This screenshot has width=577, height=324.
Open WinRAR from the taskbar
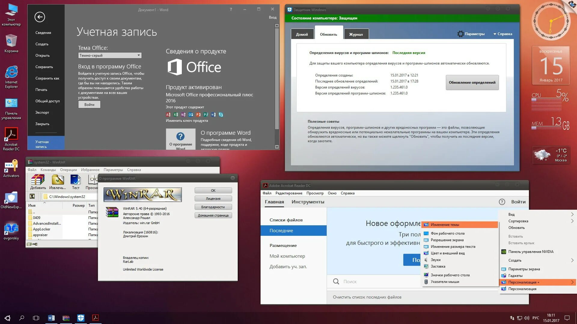click(66, 318)
